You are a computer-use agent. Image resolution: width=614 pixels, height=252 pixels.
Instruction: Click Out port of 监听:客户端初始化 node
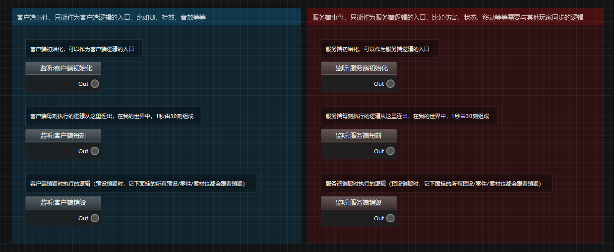tap(95, 84)
